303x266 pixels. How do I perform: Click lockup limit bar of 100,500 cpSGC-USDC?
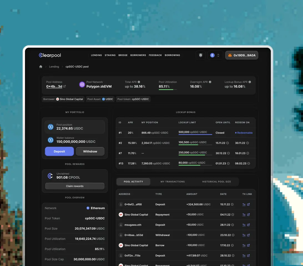pyautogui.click(x=195, y=145)
